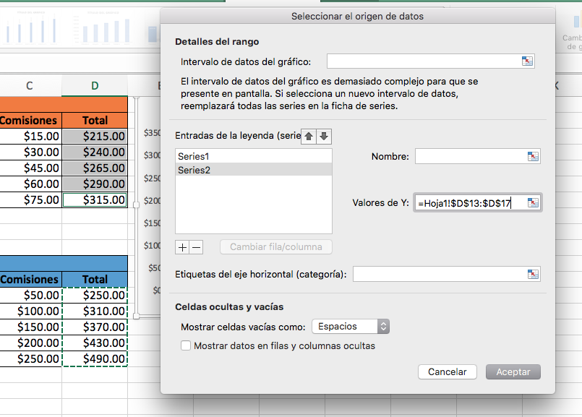Click range selector icon next to Nombre field
The height and width of the screenshot is (417, 582).
[x=533, y=155]
